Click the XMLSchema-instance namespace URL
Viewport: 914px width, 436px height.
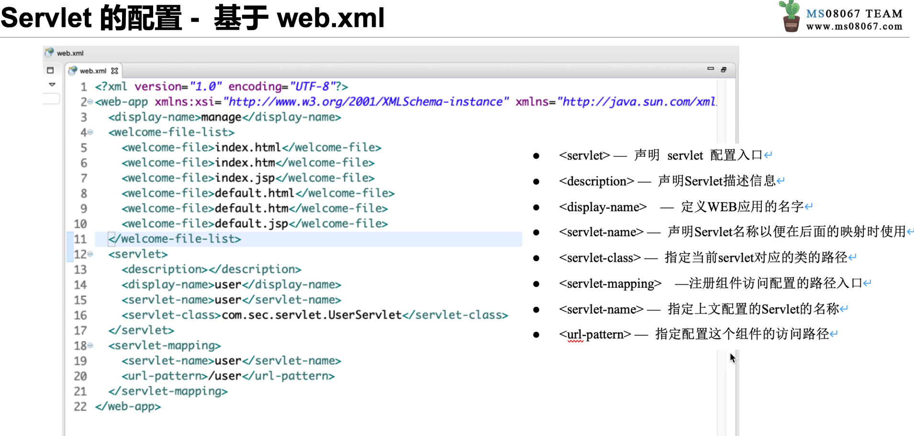(366, 102)
